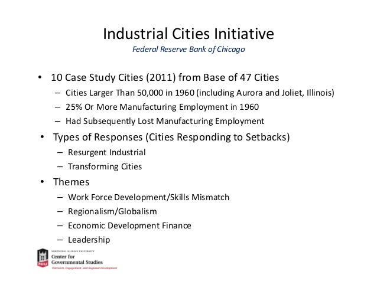Select the 'Resurgent Industrial' sub-bullet
Screen dimensions: 377x291
click(x=107, y=152)
